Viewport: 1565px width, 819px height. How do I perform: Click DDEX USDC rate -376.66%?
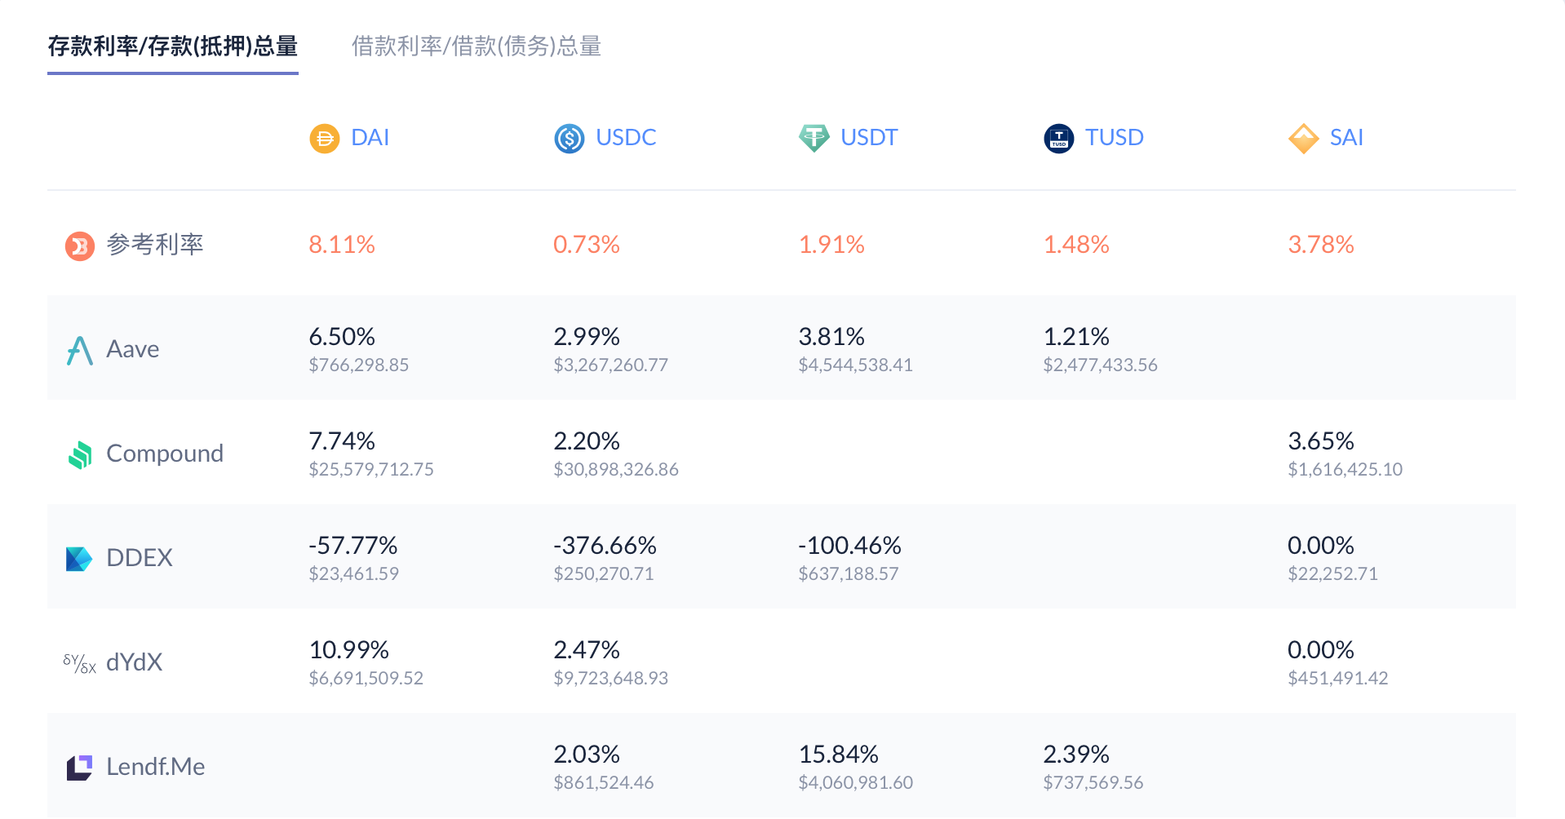pyautogui.click(x=605, y=545)
